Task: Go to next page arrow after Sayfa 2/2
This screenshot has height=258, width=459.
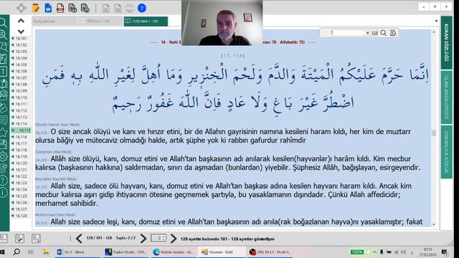Action: (143, 239)
